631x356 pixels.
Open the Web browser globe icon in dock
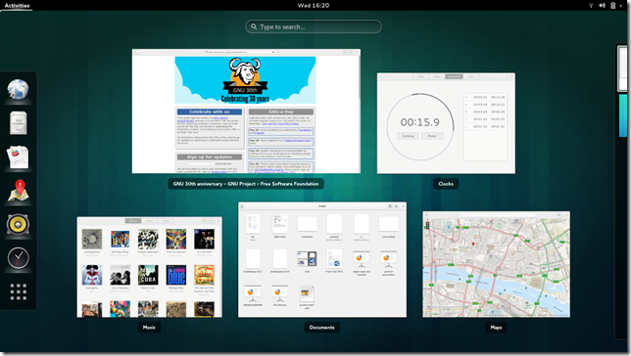click(x=18, y=89)
